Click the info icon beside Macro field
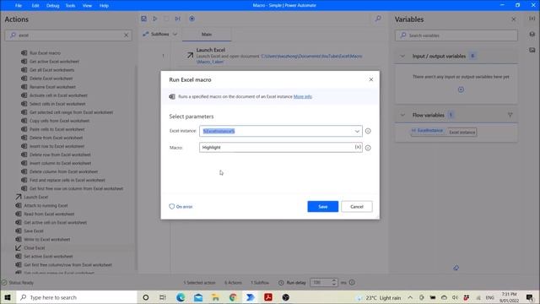 coord(368,148)
